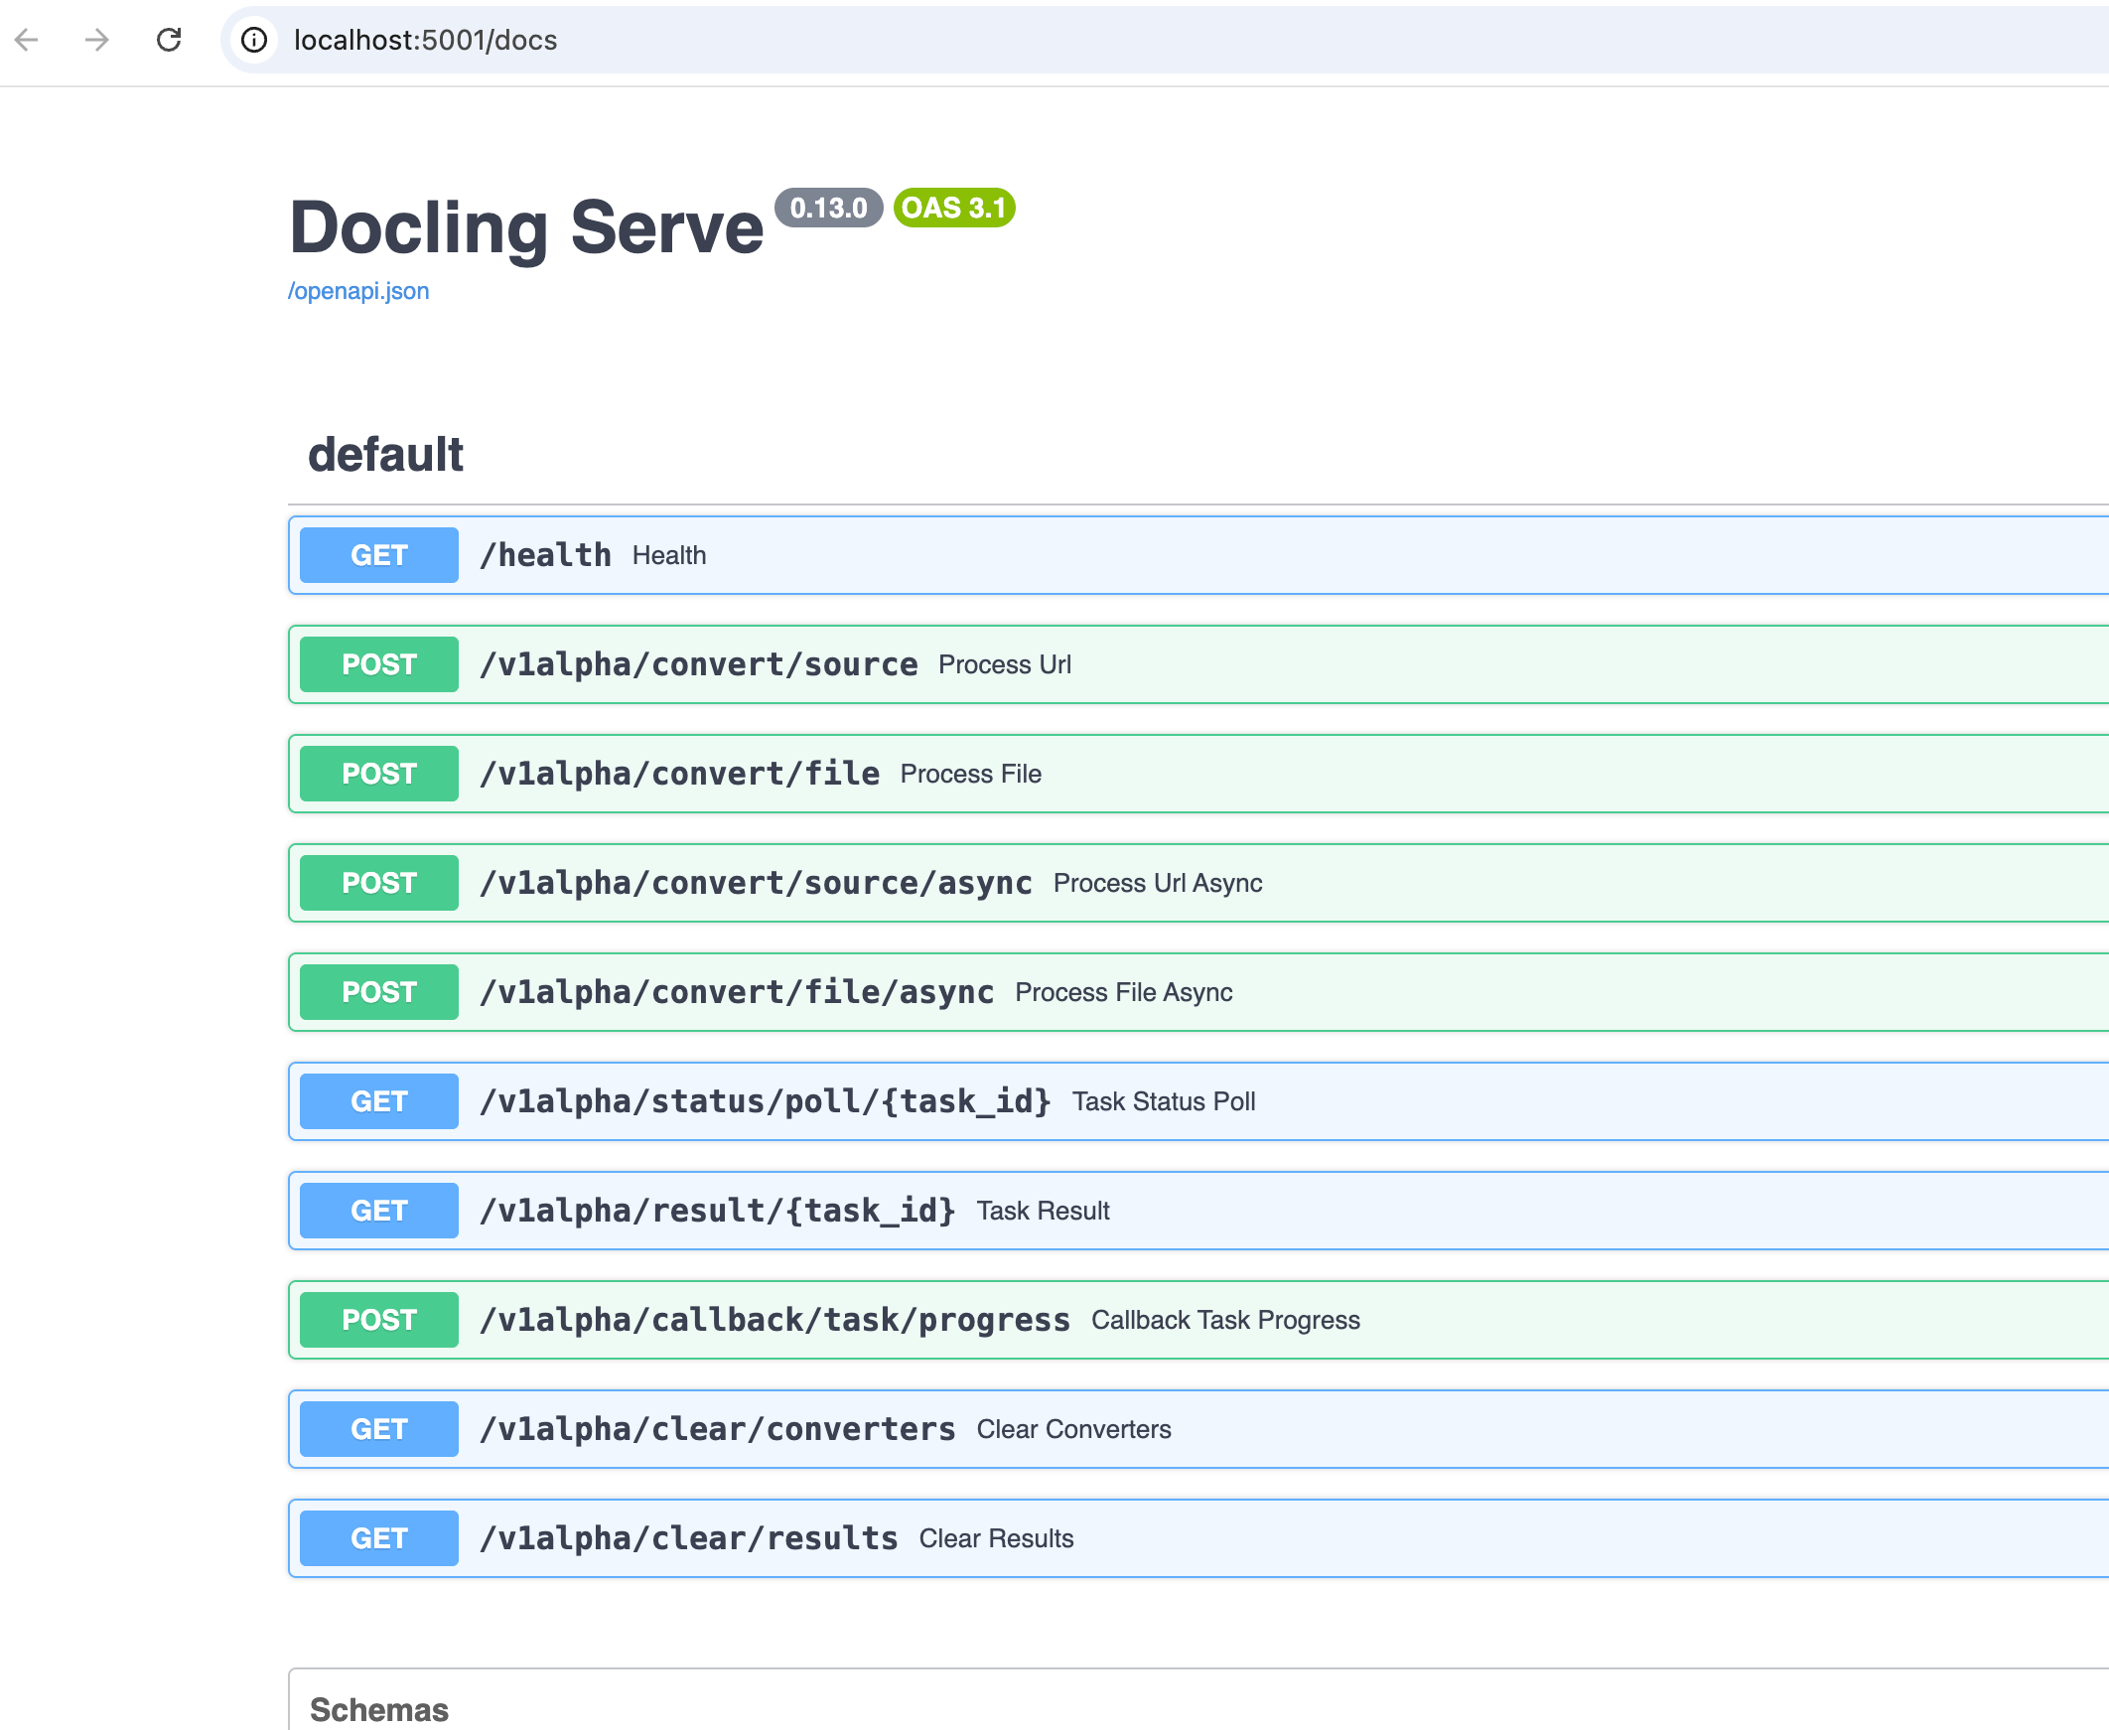Click the Docling Serve title
2109x1730 pixels.
[526, 227]
